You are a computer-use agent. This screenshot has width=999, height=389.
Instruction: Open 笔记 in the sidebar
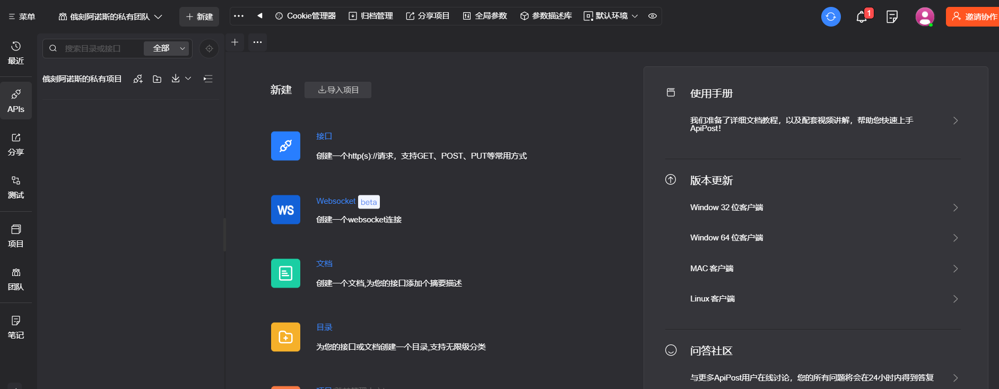pyautogui.click(x=16, y=327)
